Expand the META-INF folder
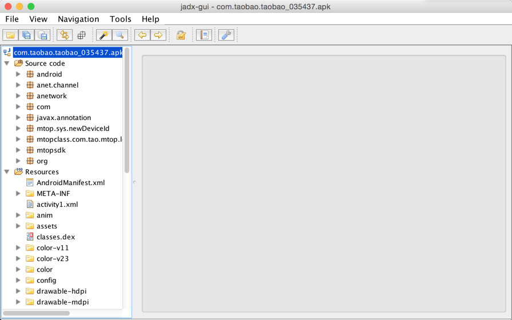 18,193
